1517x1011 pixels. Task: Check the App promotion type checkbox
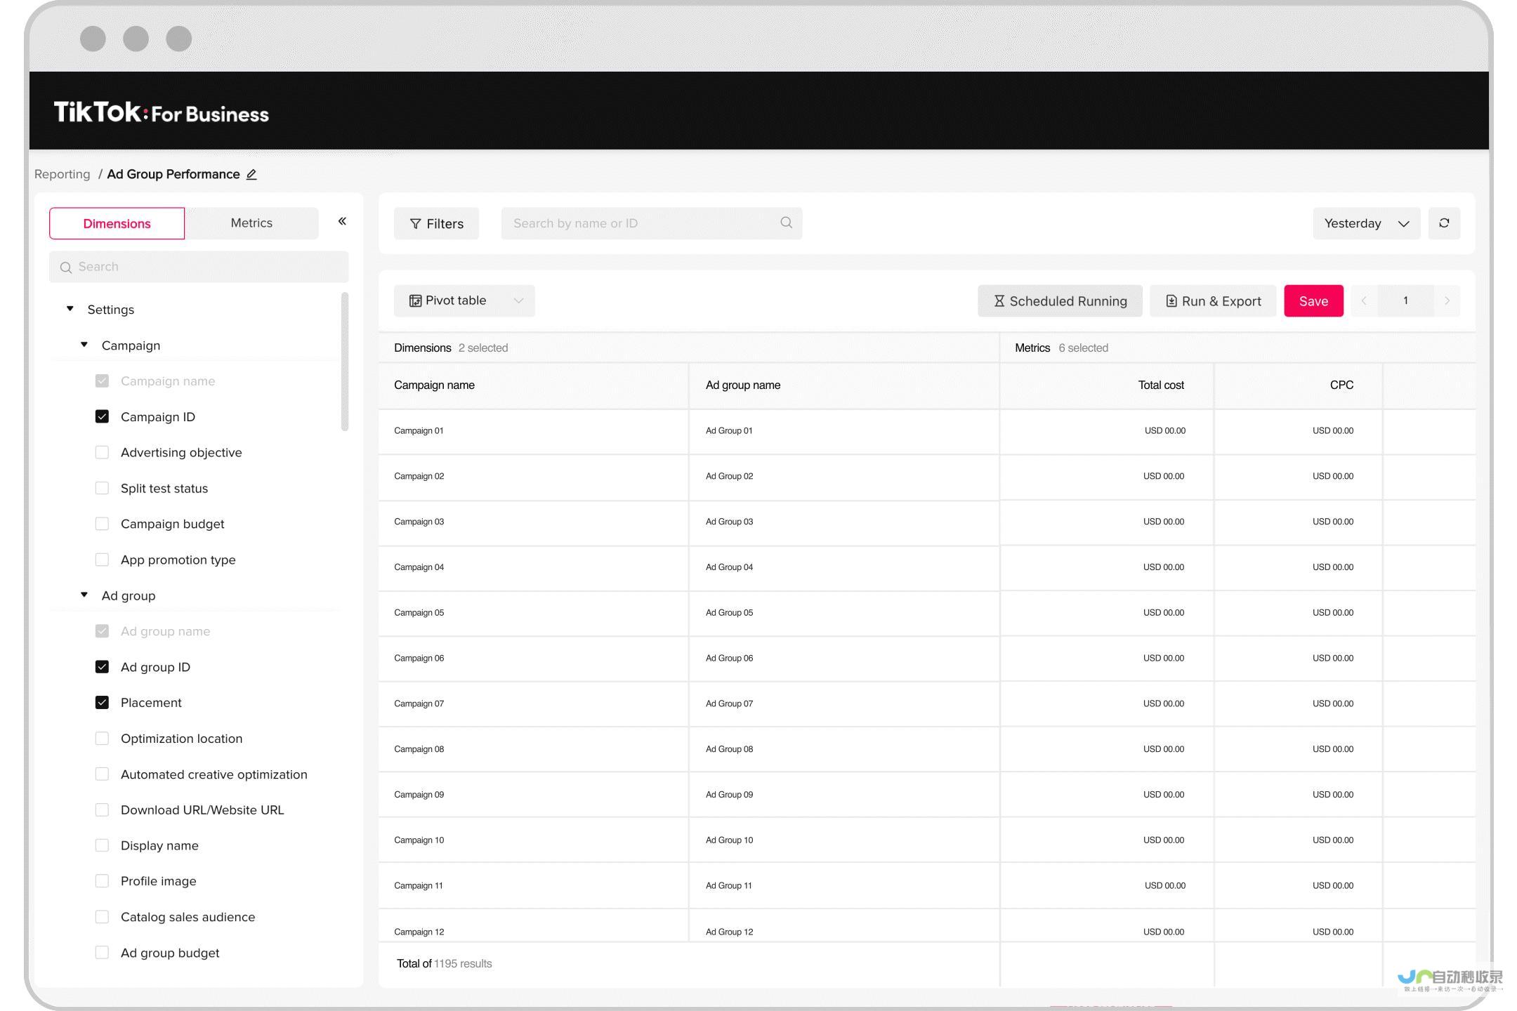tap(102, 560)
